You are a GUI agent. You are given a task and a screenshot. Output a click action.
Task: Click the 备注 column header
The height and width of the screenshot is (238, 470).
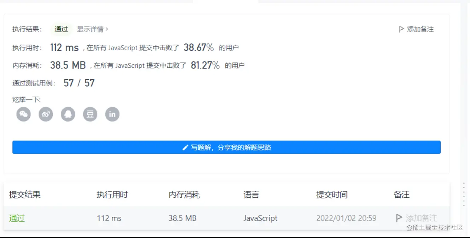401,195
